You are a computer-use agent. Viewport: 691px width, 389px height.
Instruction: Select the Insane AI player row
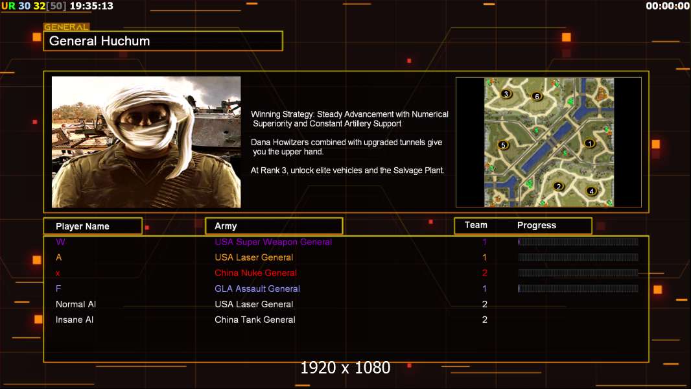(x=75, y=320)
